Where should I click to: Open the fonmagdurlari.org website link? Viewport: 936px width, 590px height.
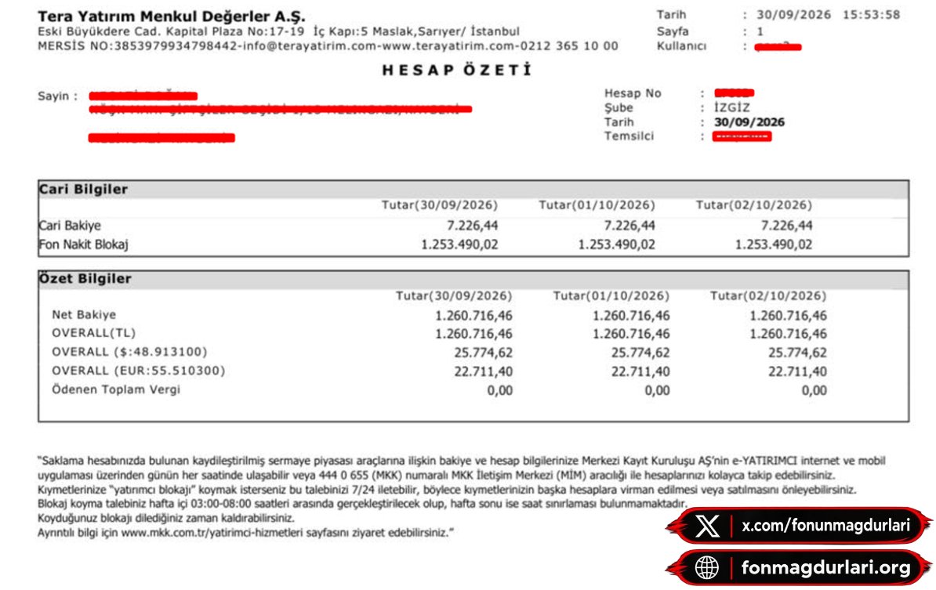point(826,567)
